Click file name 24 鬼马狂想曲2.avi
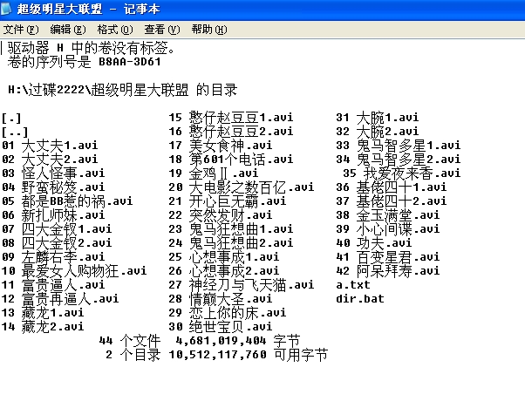 click(231, 243)
